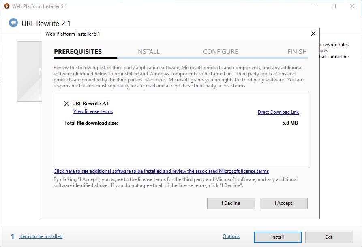Click the URL Rewrite 2.1 product name in list

90,104
